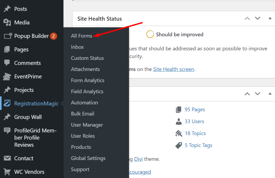Click the EventPrime sidebar icon
Viewport: 275px width, 178px height.
pyautogui.click(x=7, y=76)
